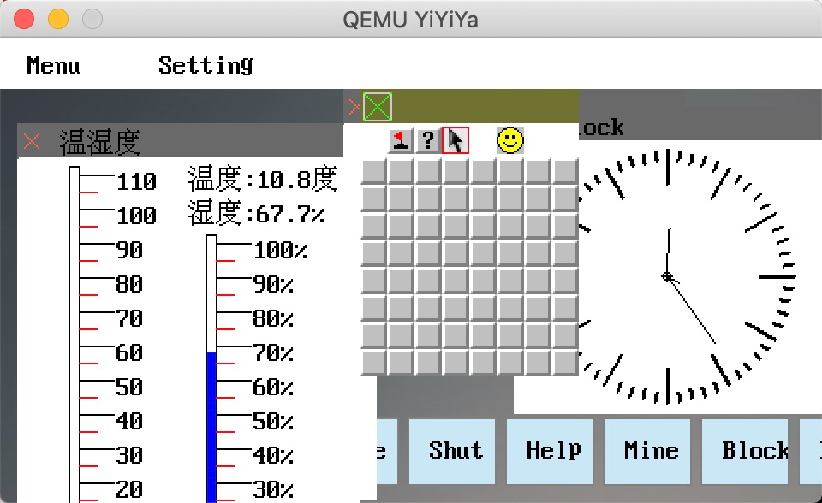Click the analog clock center
This screenshot has width=822, height=503.
tap(667, 276)
